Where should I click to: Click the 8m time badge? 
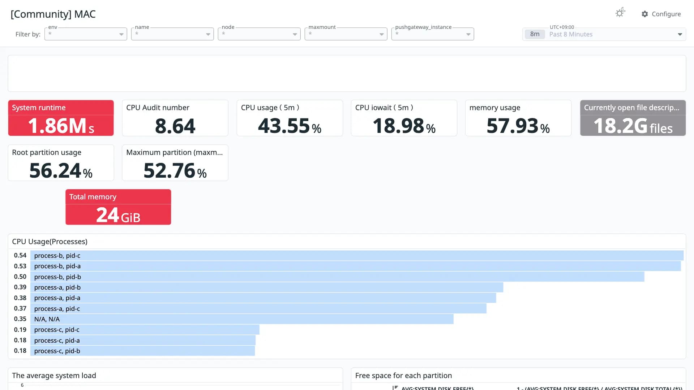[x=535, y=34]
